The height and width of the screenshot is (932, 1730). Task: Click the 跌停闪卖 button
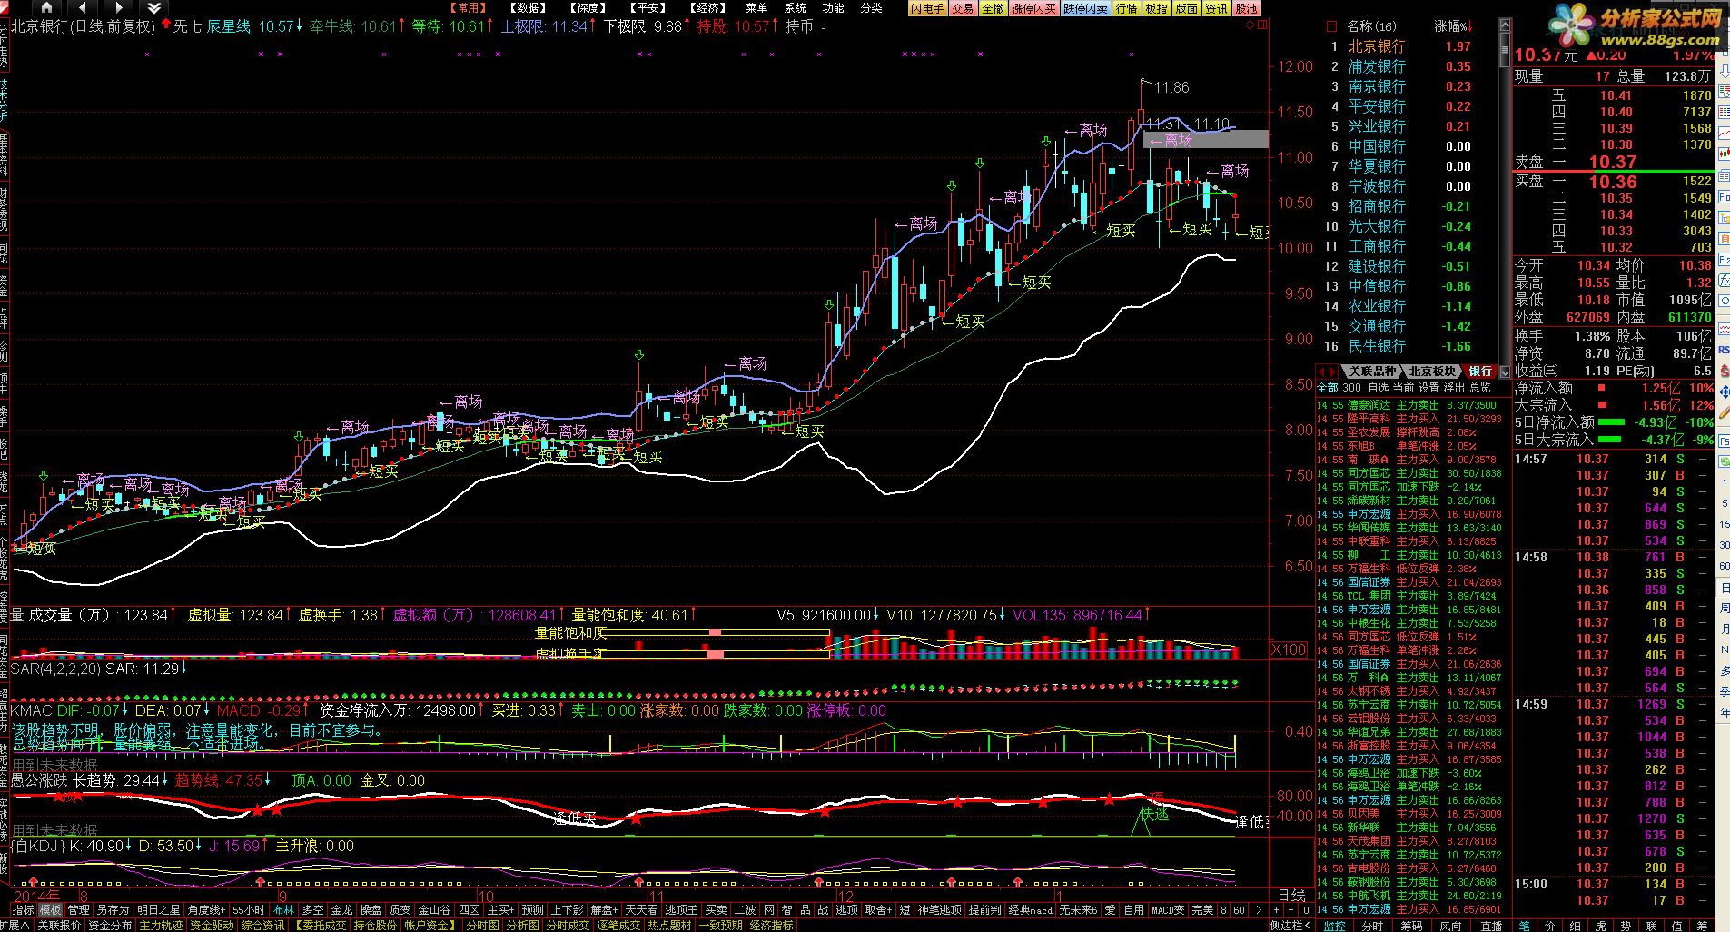(x=1086, y=8)
